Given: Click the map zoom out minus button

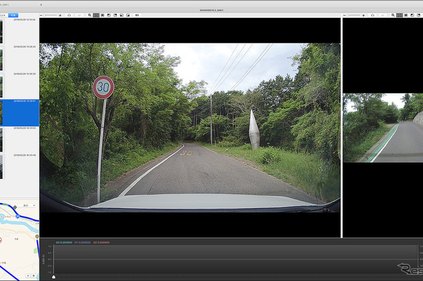Looking at the screenshot, I should click(x=28, y=276).
